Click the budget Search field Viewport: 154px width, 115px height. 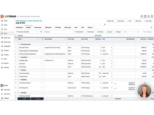(58, 32)
